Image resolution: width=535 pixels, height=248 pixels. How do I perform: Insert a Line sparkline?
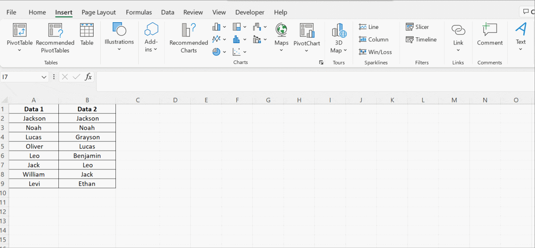click(369, 27)
